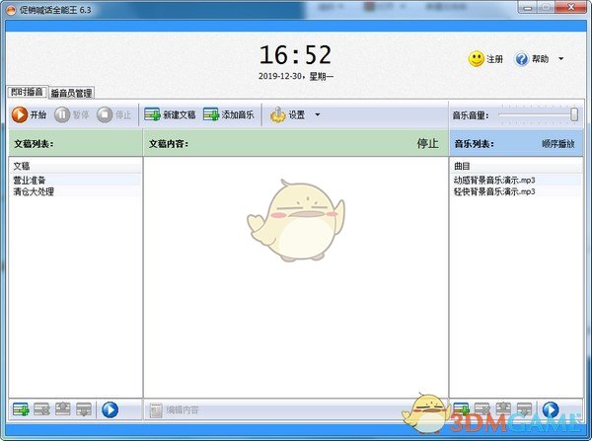Click blue play icon under script list
This screenshot has height=441, width=592.
tap(110, 409)
